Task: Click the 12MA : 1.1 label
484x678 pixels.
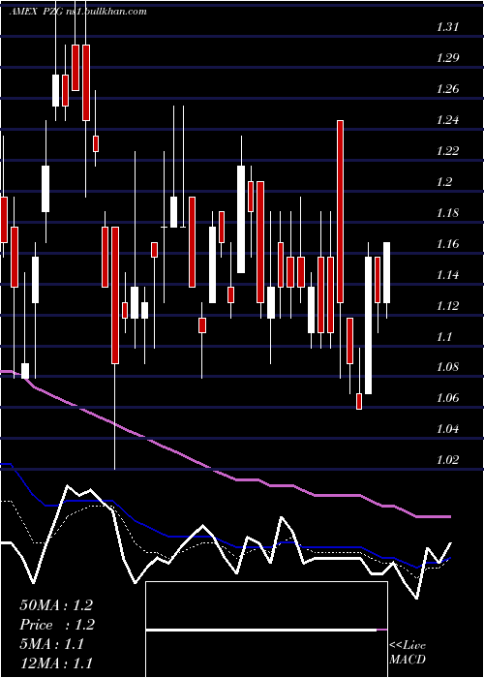Action: click(56, 663)
